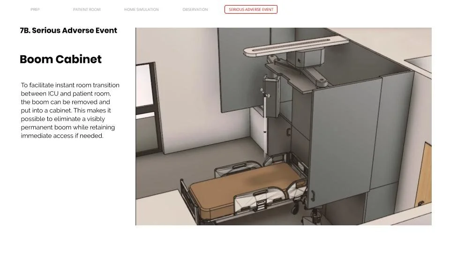The height and width of the screenshot is (253, 450).
Task: Go to the OBSERVATION tab
Action: (195, 9)
